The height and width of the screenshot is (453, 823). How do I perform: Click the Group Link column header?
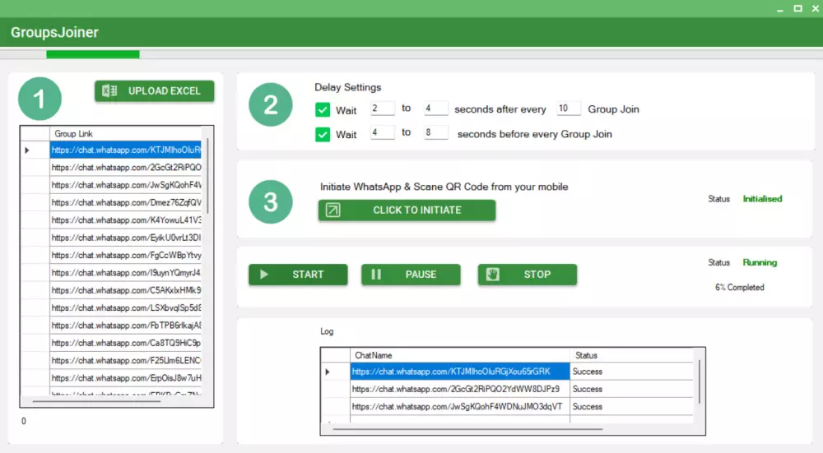[x=125, y=134]
